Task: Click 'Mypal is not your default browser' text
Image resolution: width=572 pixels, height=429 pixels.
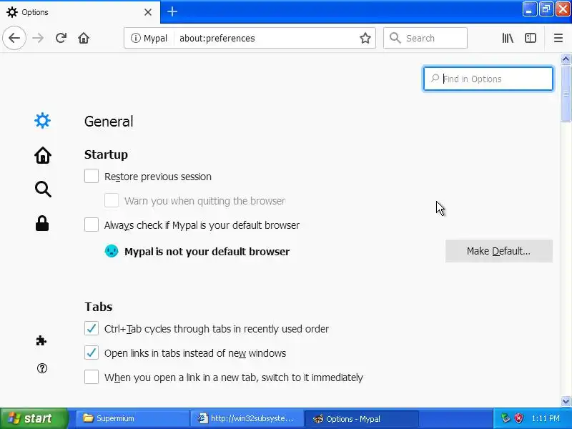Action: pos(207,252)
